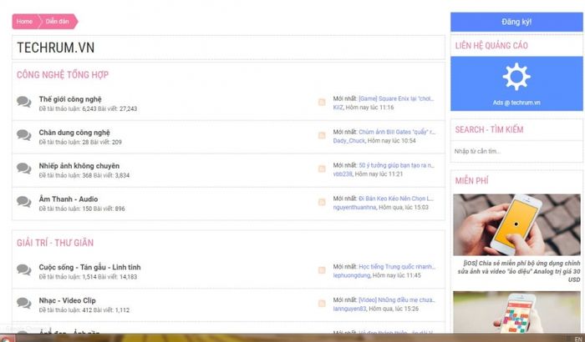585x342 pixels.
Task: Open latest post '[Game] Square Enix tại...'
Action: [x=396, y=98]
